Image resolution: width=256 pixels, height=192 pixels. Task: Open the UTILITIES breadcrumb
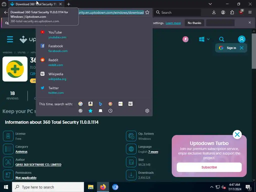(x=21, y=52)
